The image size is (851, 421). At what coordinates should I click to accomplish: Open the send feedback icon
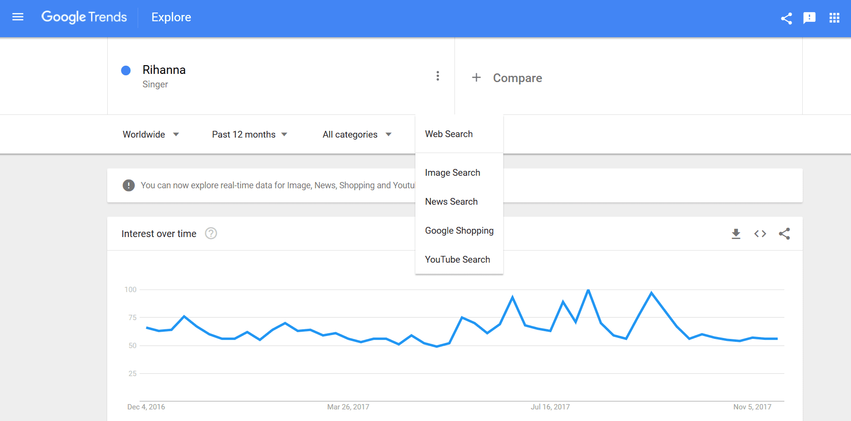pos(809,18)
